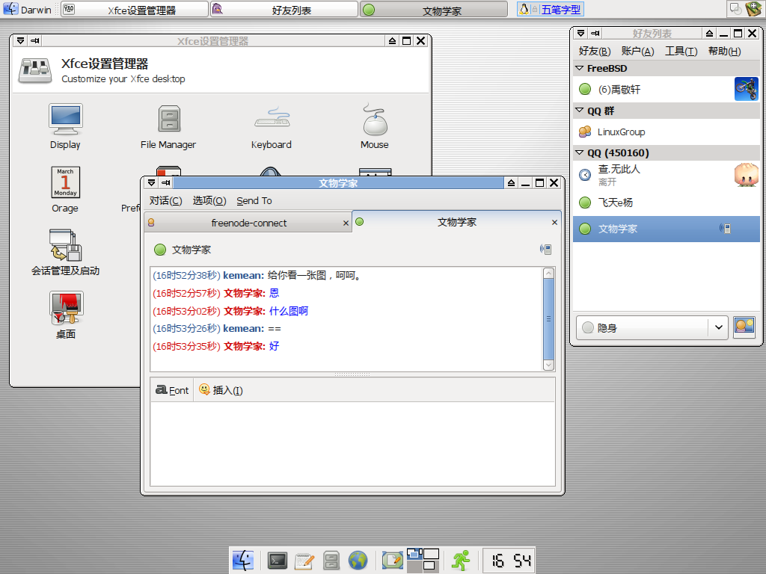Select buddy (6)禹敬轩
This screenshot has height=574, width=766.
[x=667, y=90]
